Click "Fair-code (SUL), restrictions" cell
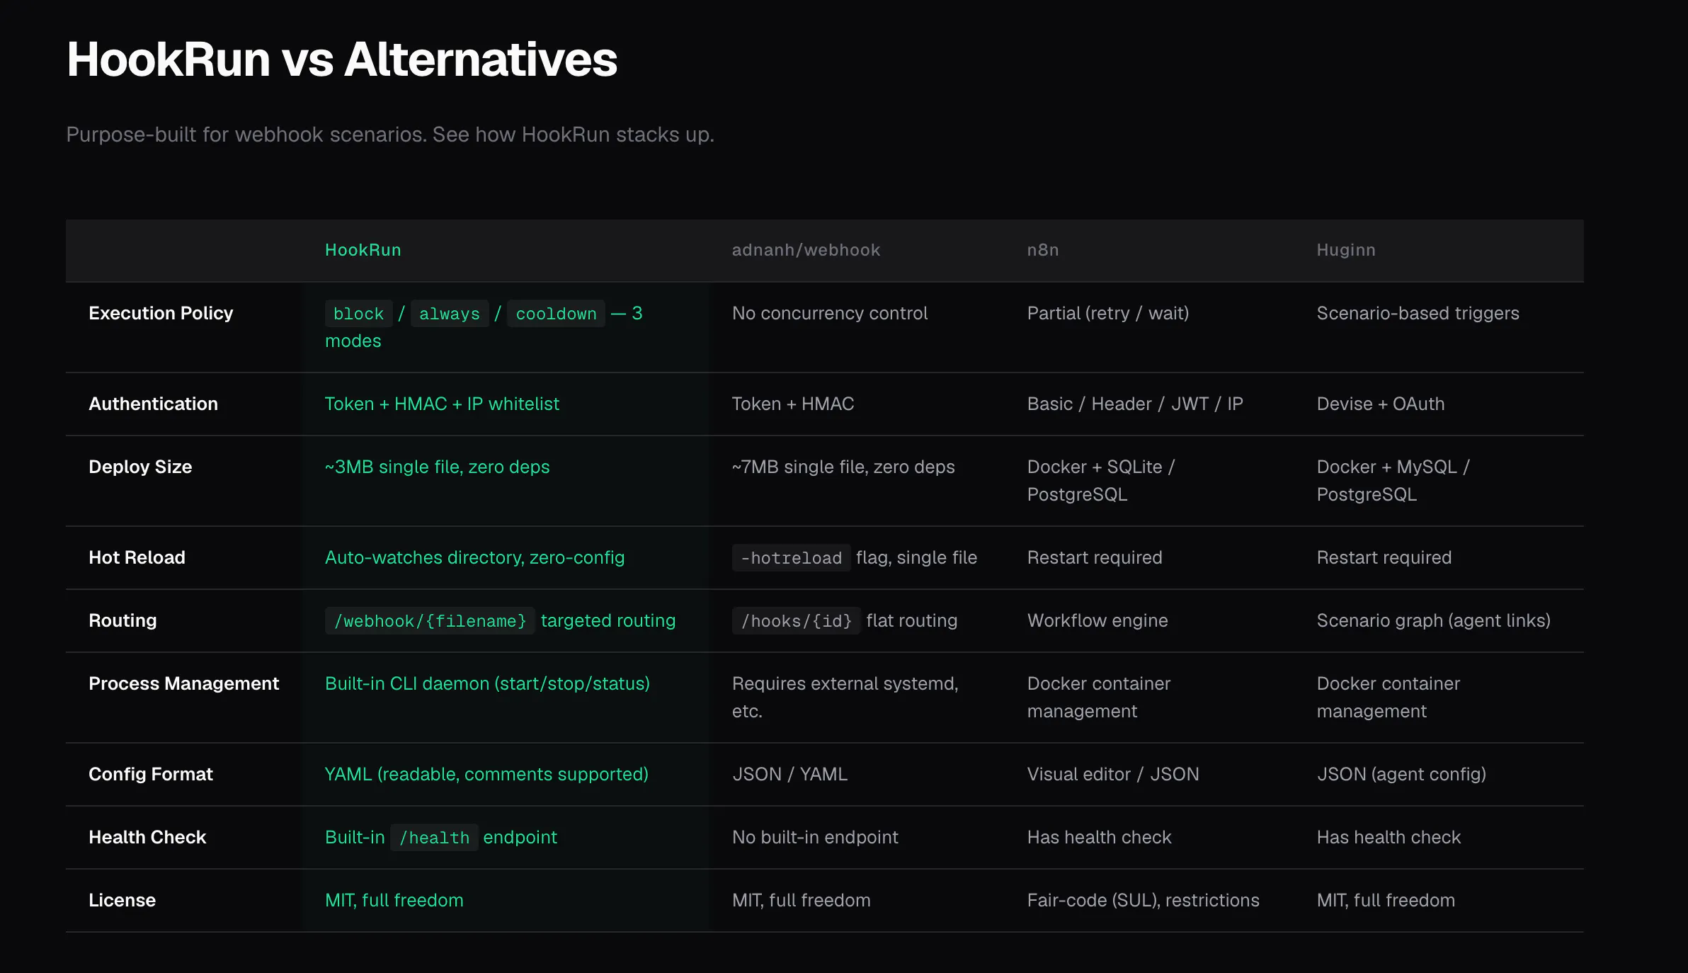Viewport: 1688px width, 973px height. pos(1144,900)
